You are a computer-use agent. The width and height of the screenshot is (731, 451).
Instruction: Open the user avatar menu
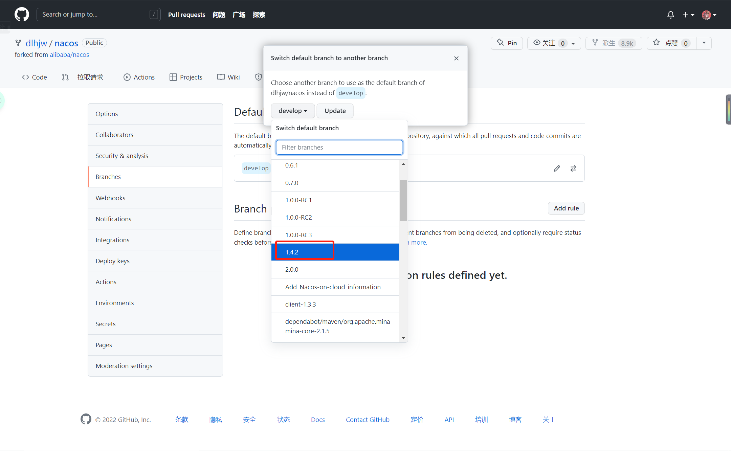[x=709, y=15]
